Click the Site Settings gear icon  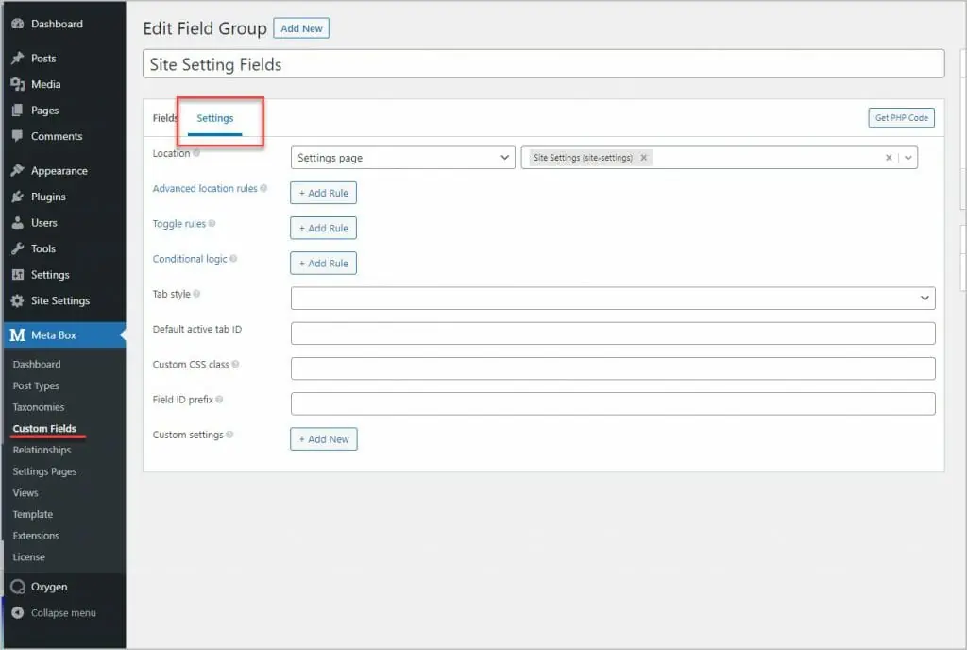coord(17,300)
